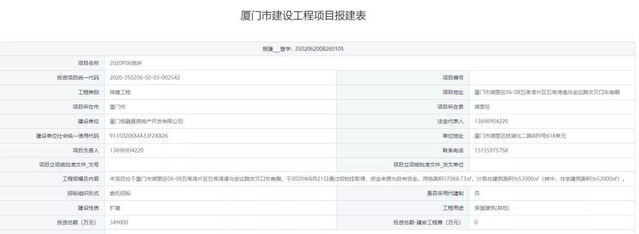Click the 房建工程 value
The image size is (639, 234).
pos(120,92)
